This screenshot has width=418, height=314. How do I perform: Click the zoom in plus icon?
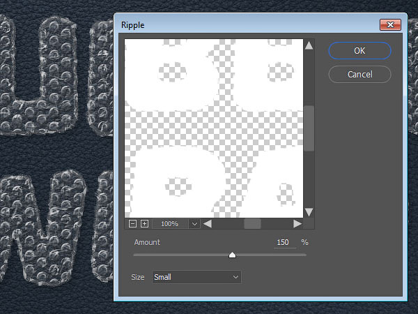144,223
